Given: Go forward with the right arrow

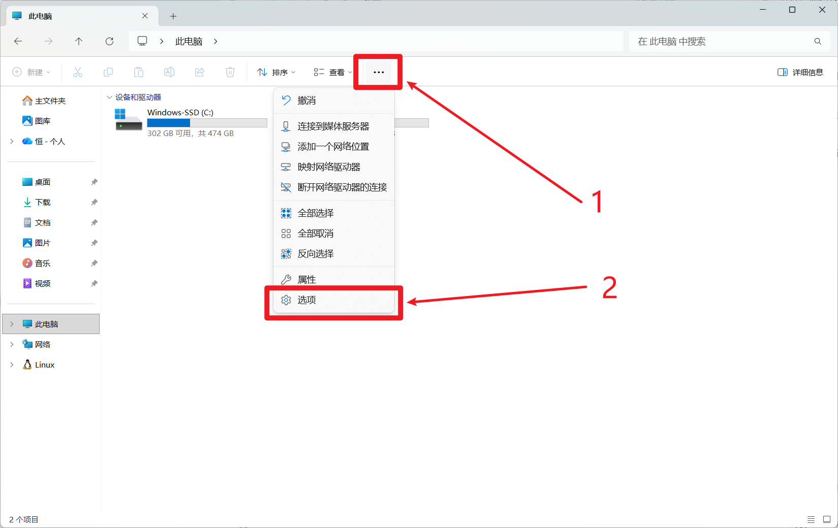Looking at the screenshot, I should pyautogui.click(x=48, y=41).
